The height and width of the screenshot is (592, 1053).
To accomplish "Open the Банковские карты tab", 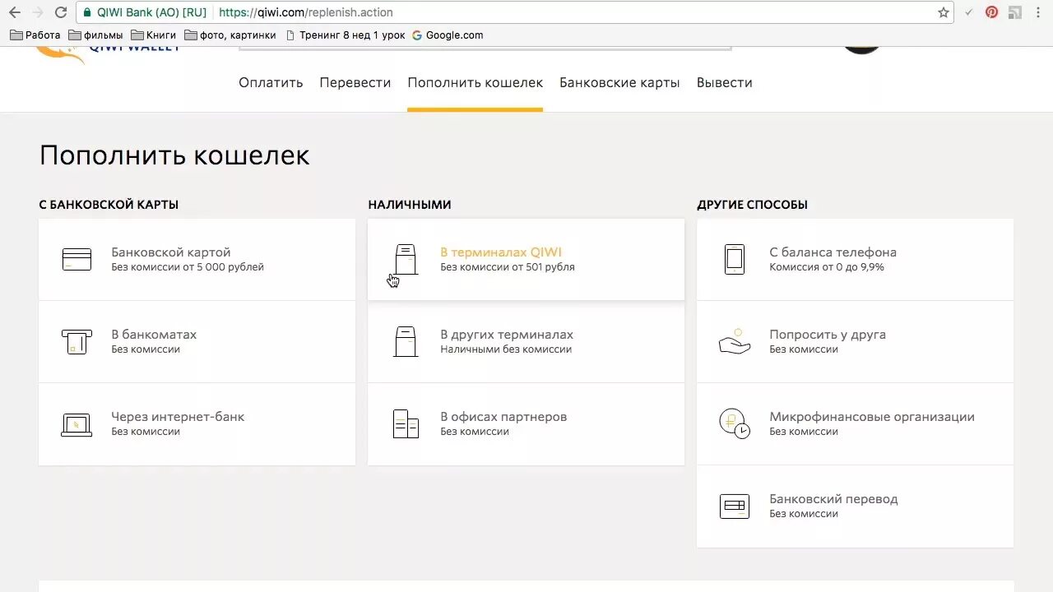I will click(619, 82).
